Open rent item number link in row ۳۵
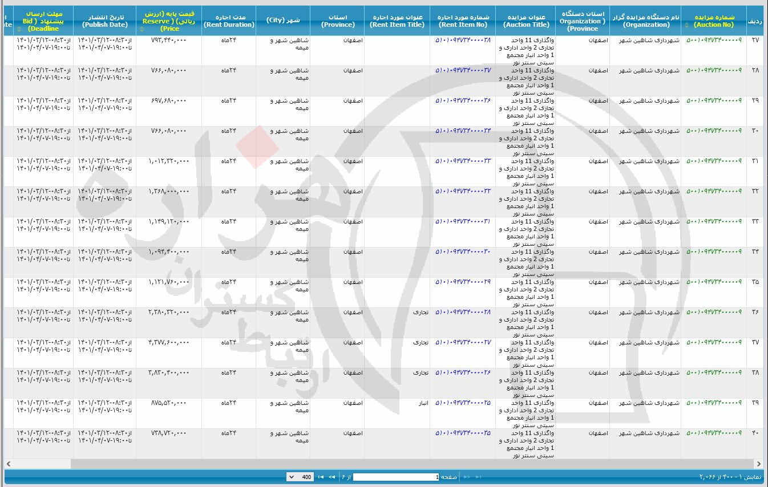 click(463, 282)
